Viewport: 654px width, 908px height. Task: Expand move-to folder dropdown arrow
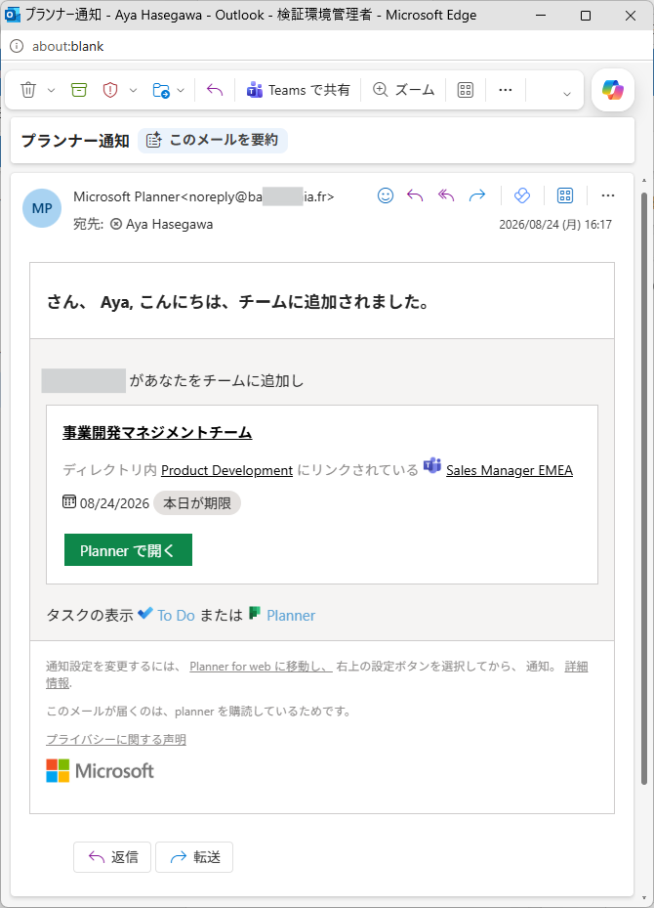click(x=181, y=90)
